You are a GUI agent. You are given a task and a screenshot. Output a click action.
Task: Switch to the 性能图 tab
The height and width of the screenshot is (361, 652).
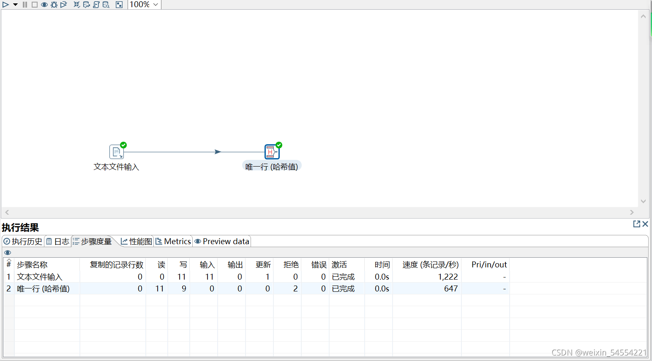136,241
